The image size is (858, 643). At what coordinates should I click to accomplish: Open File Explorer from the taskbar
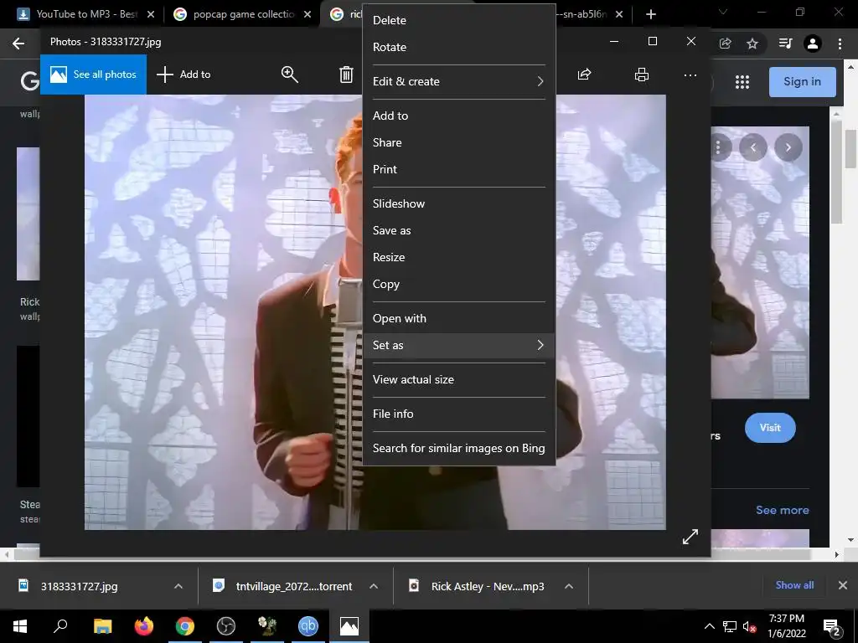[102, 626]
